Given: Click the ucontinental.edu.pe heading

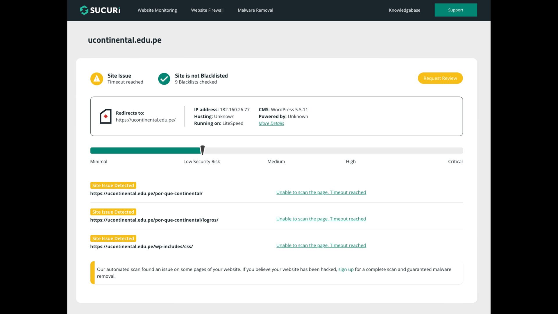Looking at the screenshot, I should click(x=125, y=40).
